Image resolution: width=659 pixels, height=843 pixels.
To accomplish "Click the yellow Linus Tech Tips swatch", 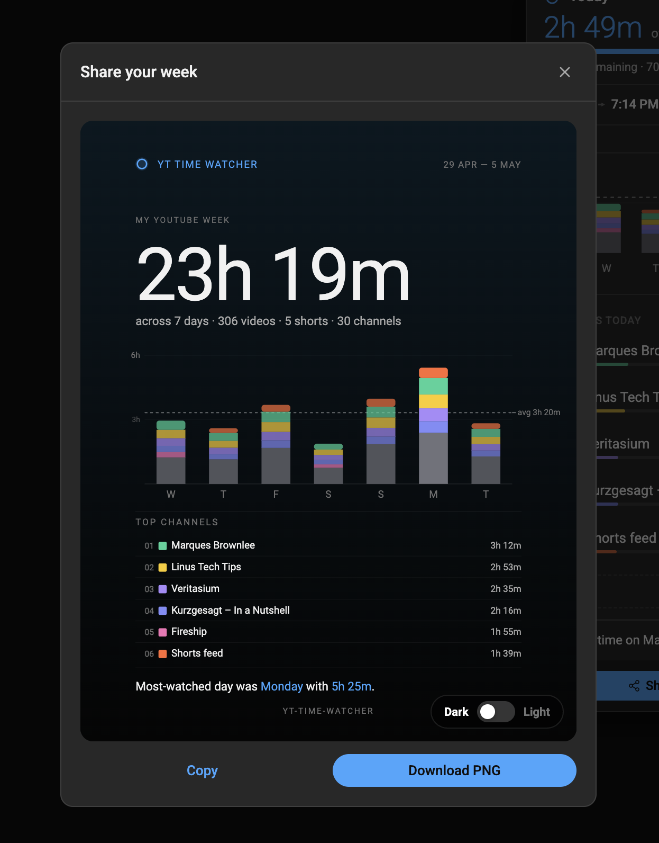I will 163,568.
